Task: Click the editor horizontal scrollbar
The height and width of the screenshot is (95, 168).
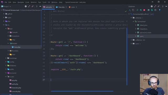Action: point(82,91)
